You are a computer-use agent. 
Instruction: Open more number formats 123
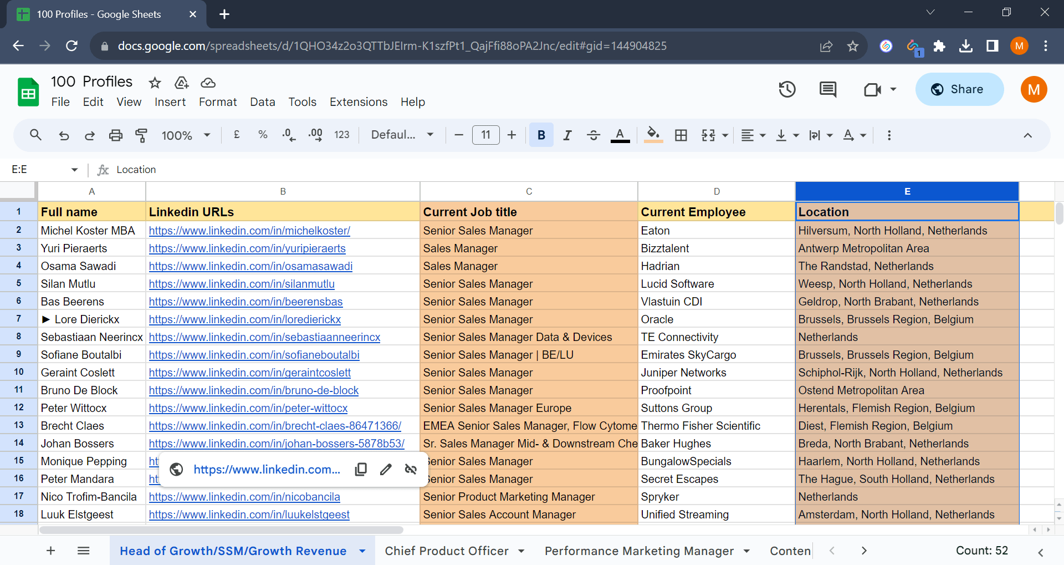point(342,135)
